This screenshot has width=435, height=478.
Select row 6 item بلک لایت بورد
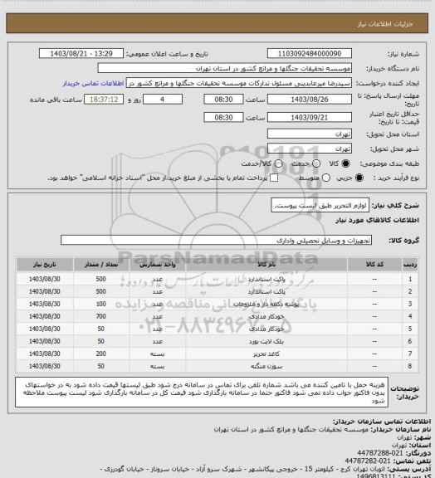click(266, 342)
